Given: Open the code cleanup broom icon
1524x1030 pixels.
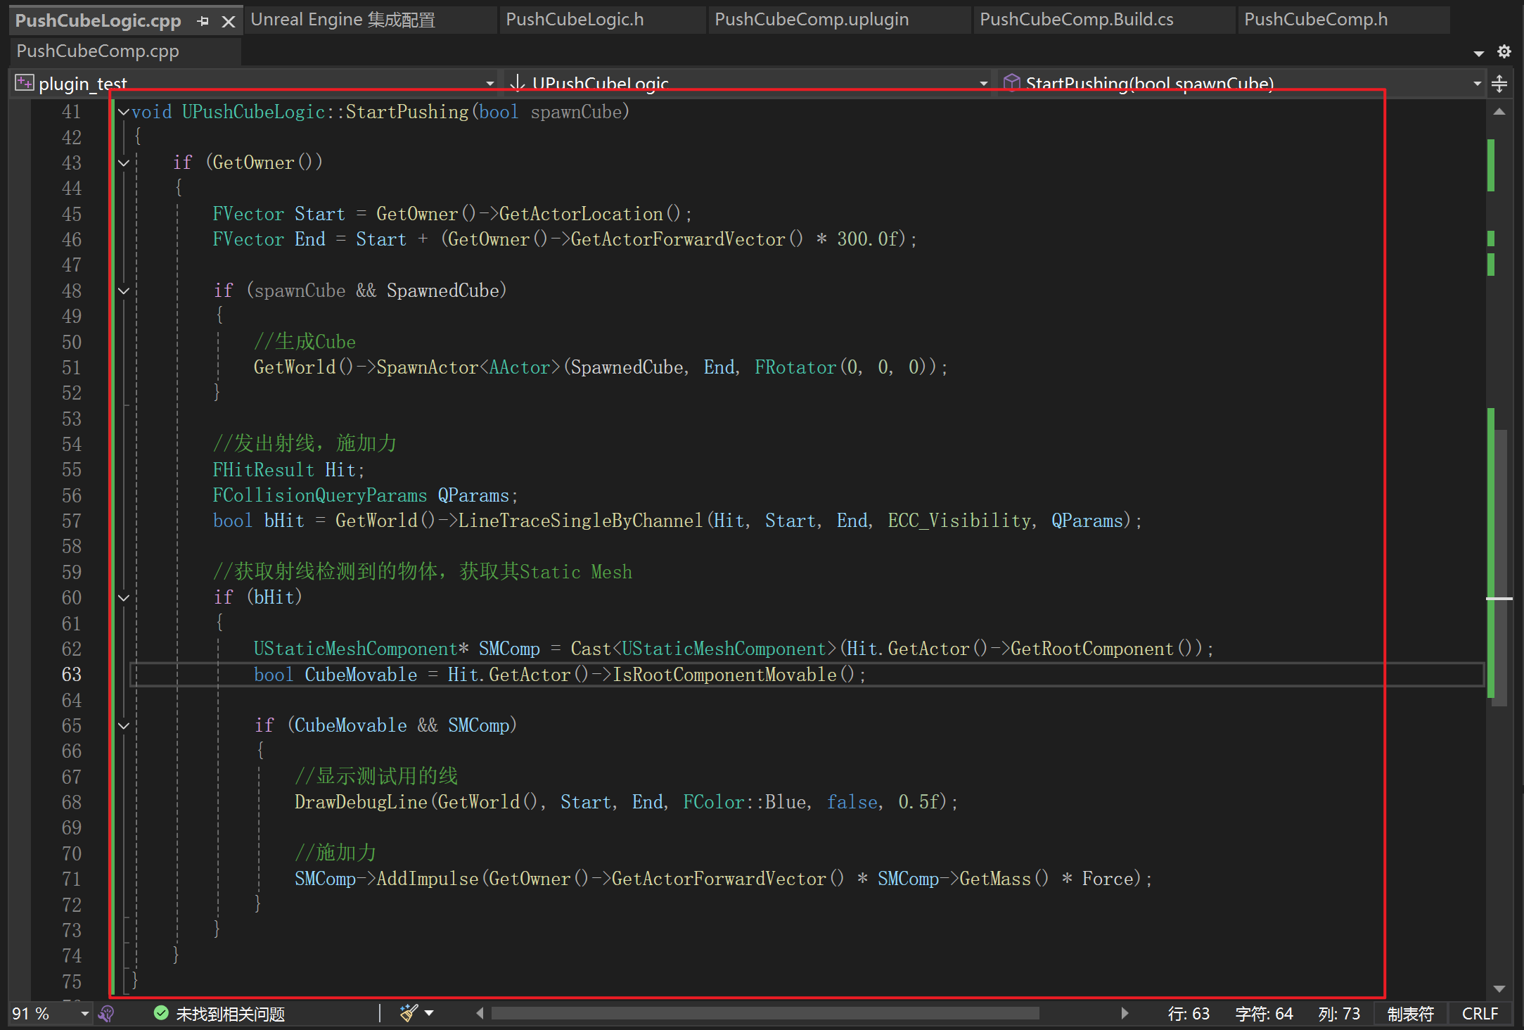Looking at the screenshot, I should point(408,1013).
